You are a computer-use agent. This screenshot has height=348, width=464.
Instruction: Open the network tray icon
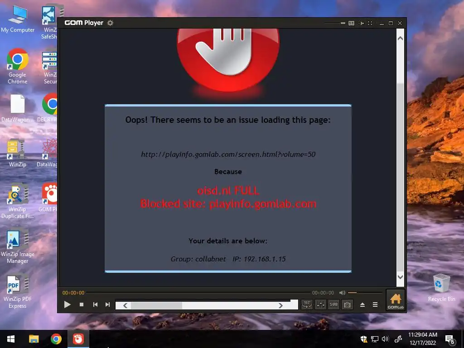click(x=375, y=339)
